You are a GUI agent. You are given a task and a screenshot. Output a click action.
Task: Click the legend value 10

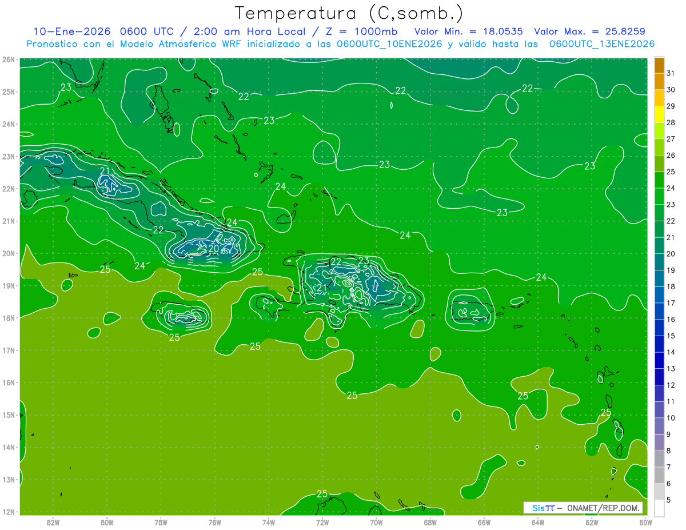pyautogui.click(x=671, y=418)
